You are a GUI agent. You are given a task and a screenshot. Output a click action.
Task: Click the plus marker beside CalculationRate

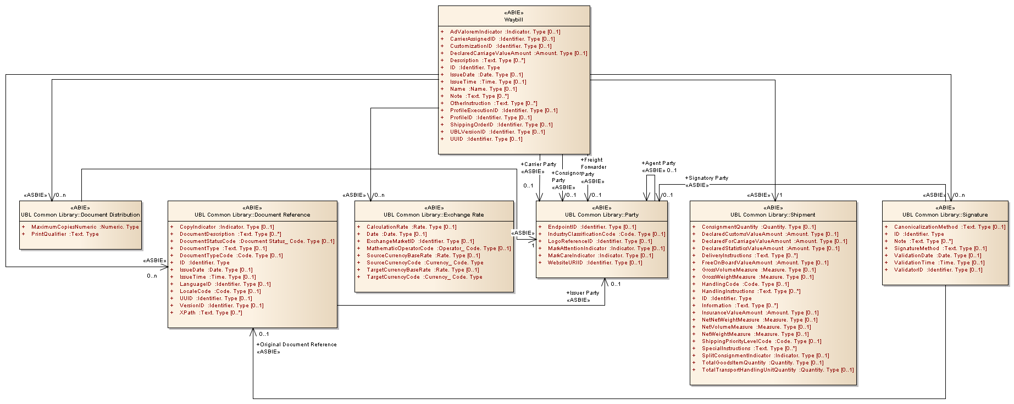358,227
